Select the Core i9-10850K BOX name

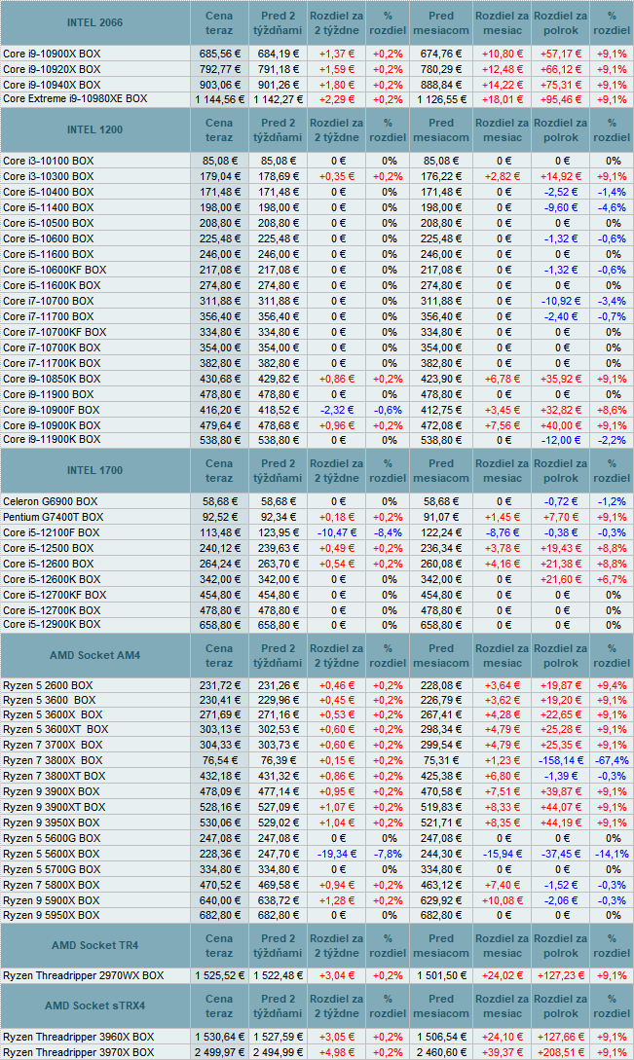[x=52, y=379]
